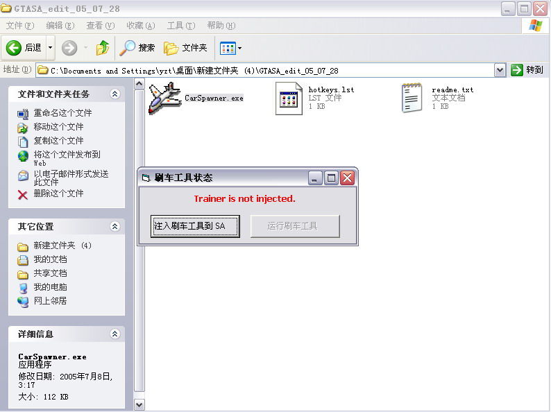This screenshot has width=551, height=412.
Task: Click the Back navigation arrow icon
Action: (x=14, y=48)
